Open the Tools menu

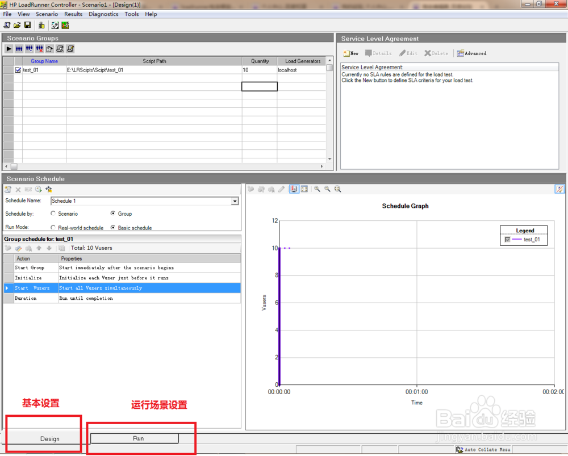tap(132, 14)
